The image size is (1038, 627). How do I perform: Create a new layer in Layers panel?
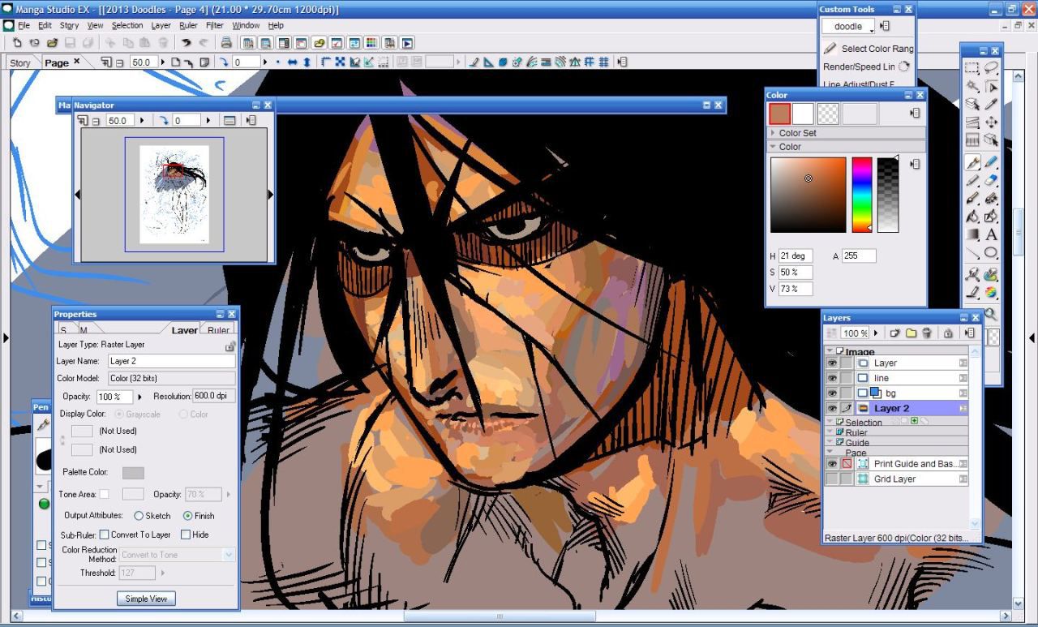pos(894,333)
